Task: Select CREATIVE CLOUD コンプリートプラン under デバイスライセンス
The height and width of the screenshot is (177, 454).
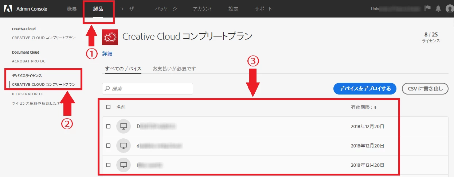Action: [44, 84]
